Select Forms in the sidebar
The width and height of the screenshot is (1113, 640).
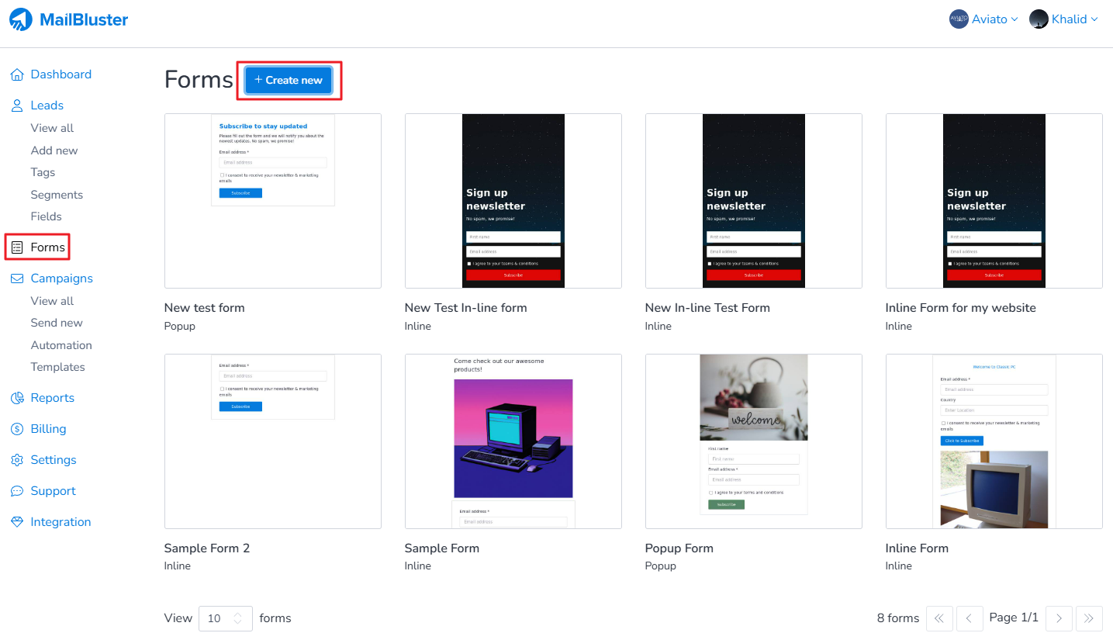47,247
